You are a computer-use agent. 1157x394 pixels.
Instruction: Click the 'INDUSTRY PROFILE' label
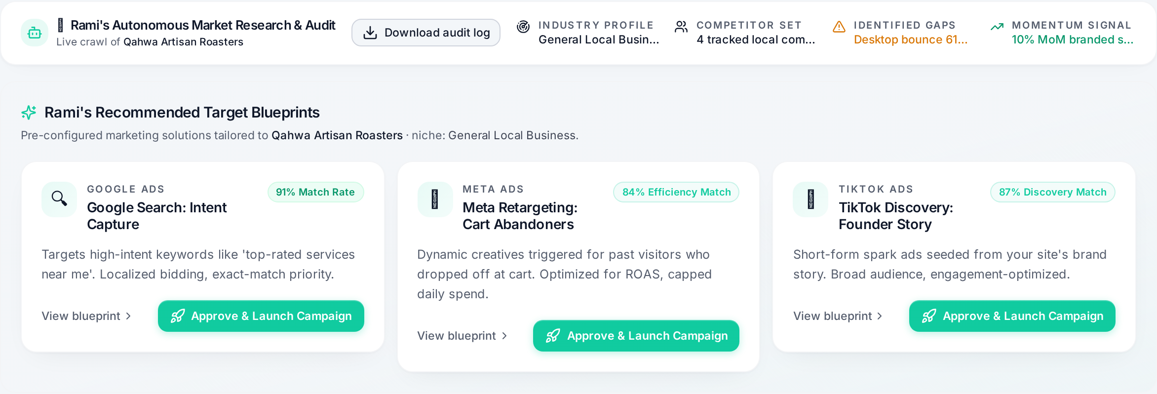pyautogui.click(x=596, y=25)
